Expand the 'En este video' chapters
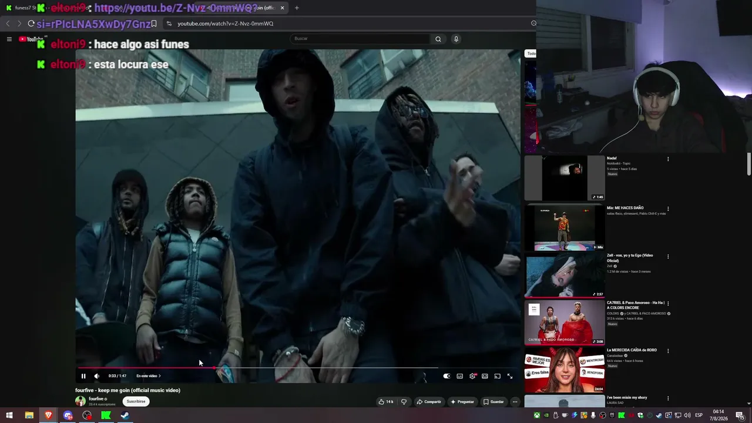This screenshot has width=752, height=423. [x=149, y=376]
